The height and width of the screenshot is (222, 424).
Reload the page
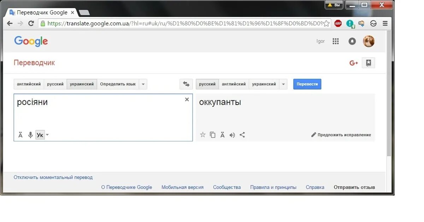tap(31, 24)
